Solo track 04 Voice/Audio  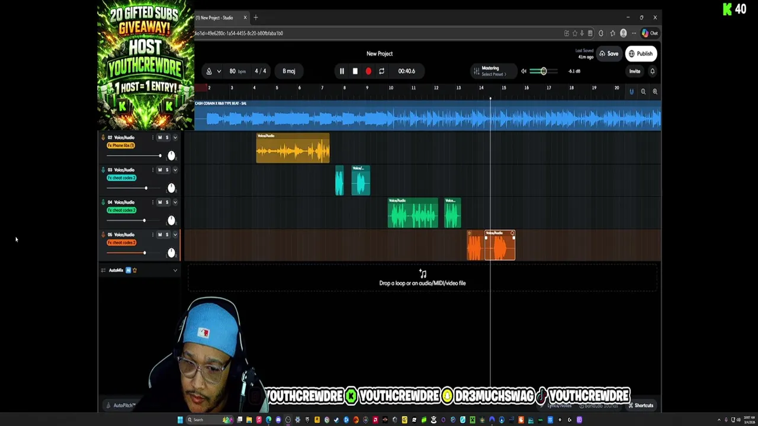click(x=166, y=202)
